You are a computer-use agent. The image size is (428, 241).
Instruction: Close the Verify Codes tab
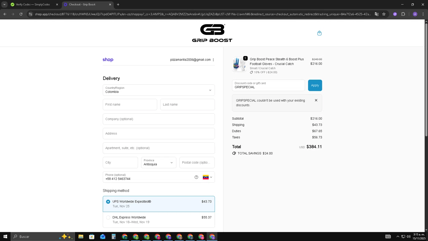[x=57, y=5]
